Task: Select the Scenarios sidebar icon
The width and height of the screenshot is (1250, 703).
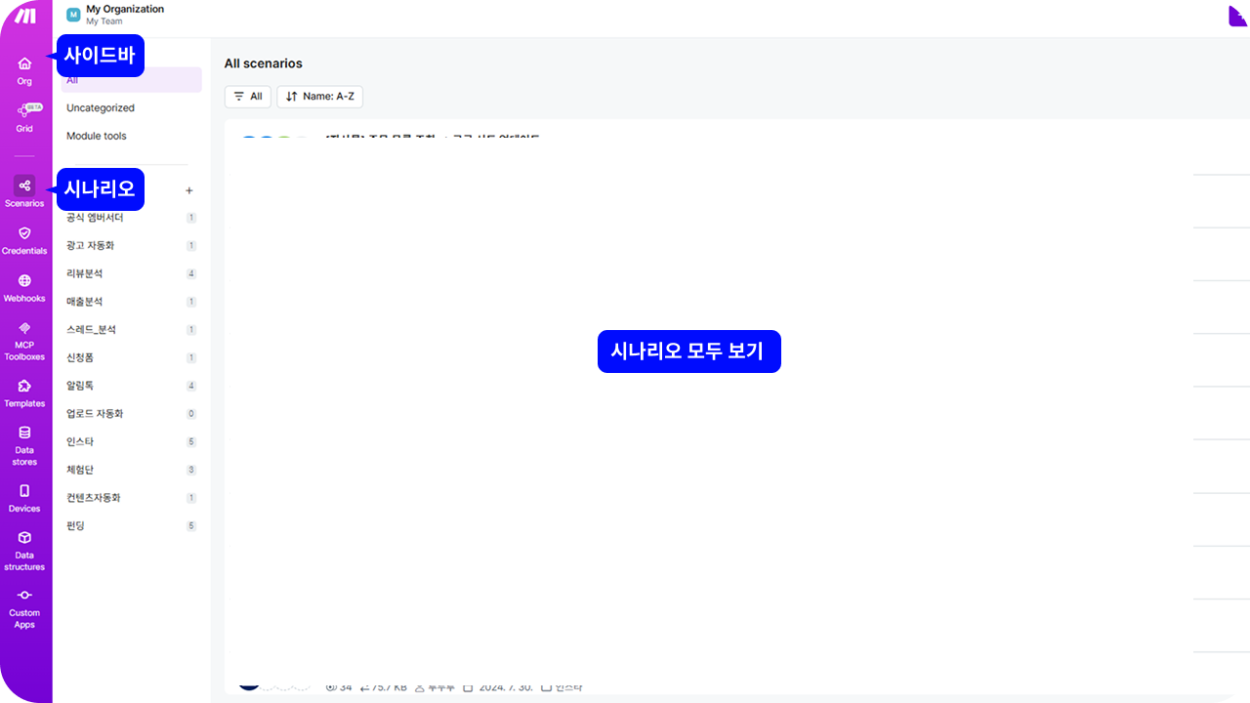Action: 24,186
